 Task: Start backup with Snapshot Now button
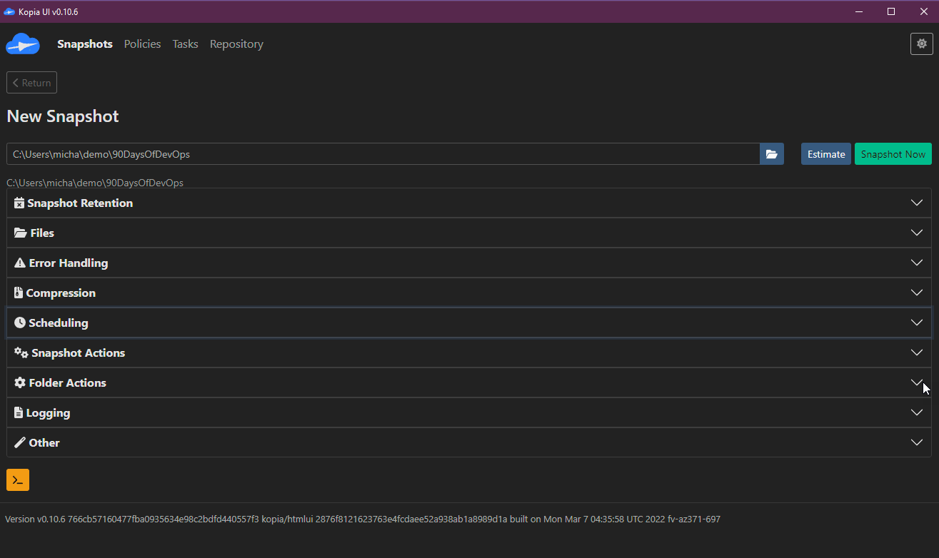point(893,154)
